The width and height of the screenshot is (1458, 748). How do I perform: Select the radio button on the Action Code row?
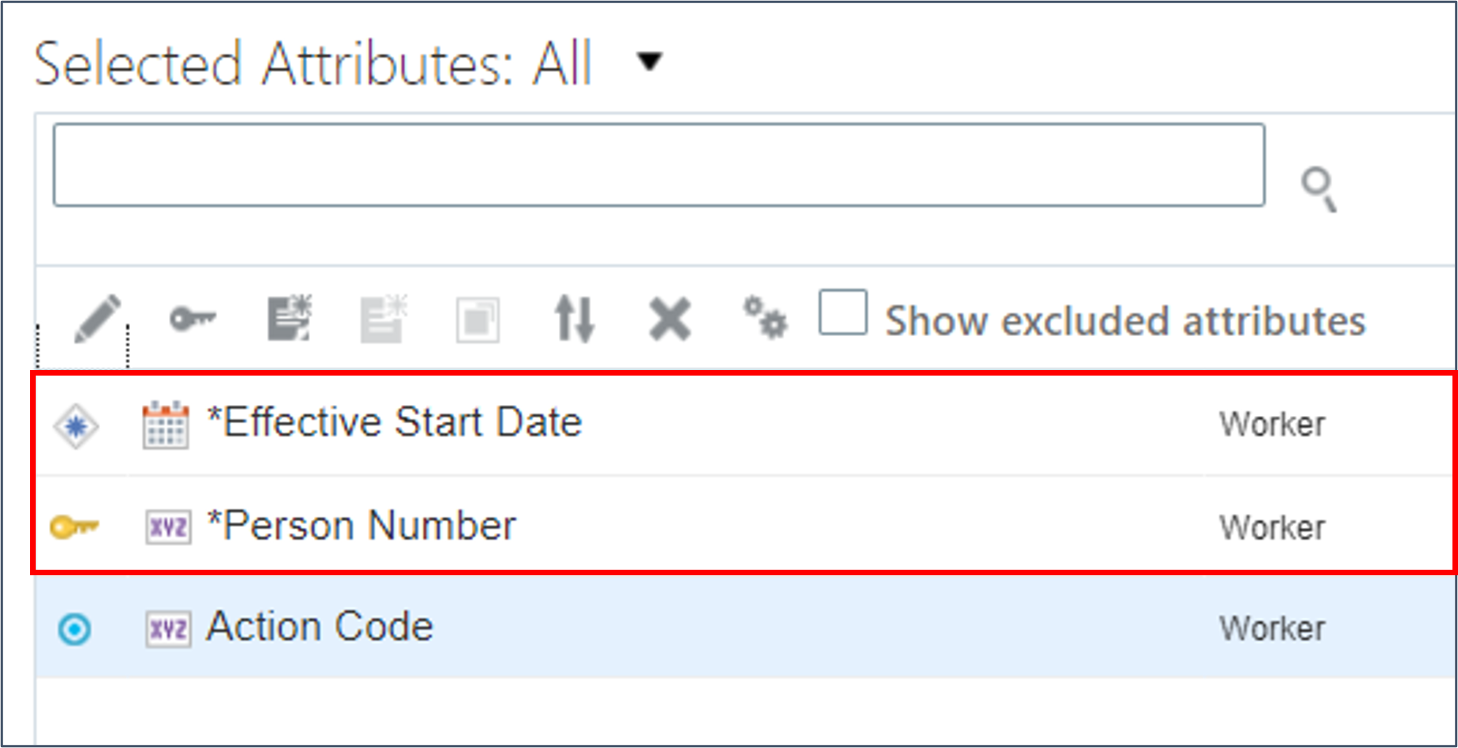(x=74, y=628)
